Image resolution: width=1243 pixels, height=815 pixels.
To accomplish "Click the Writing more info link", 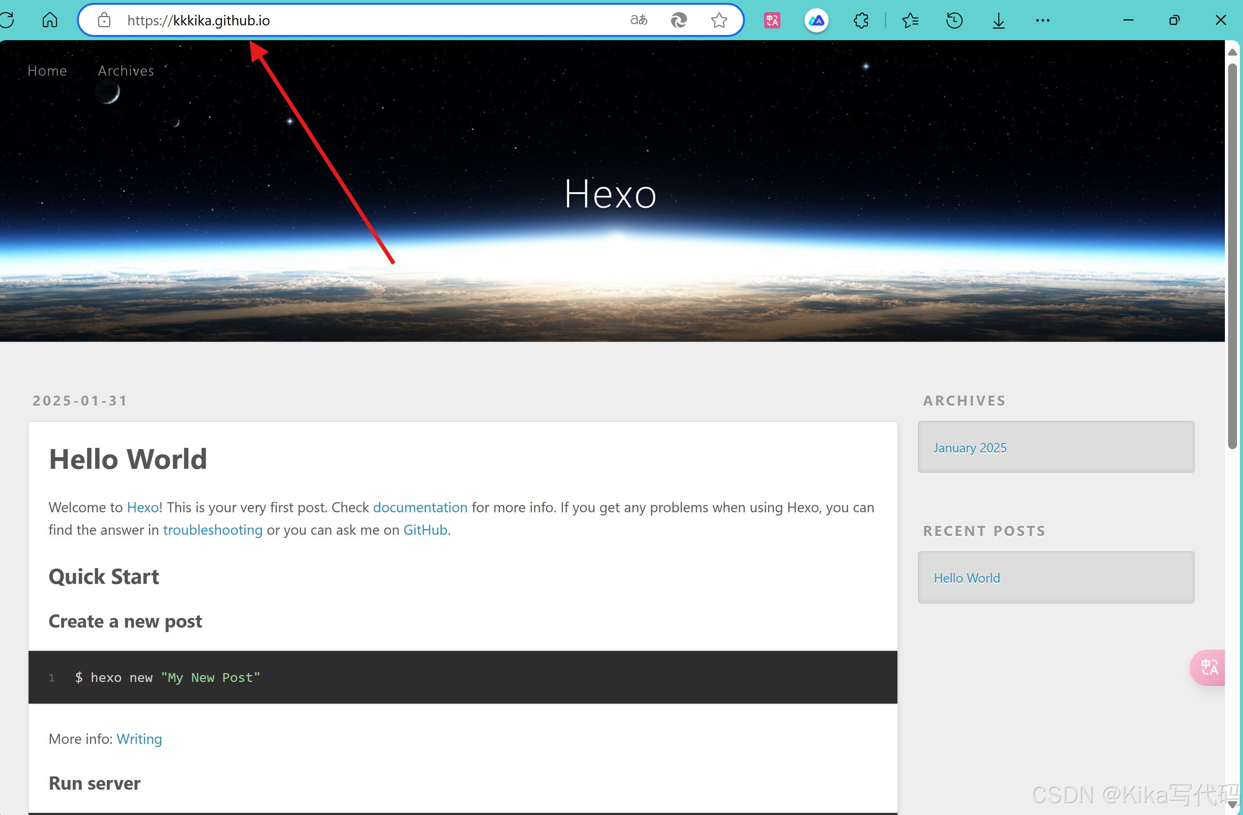I will click(139, 738).
